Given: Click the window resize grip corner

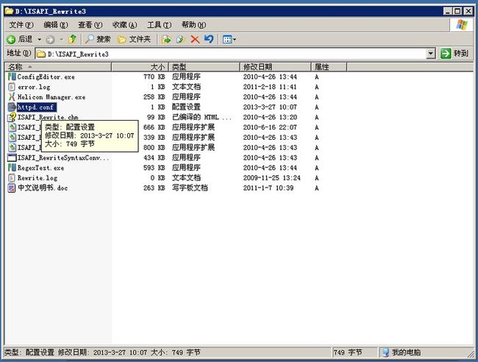Looking at the screenshot, I should (x=471, y=353).
